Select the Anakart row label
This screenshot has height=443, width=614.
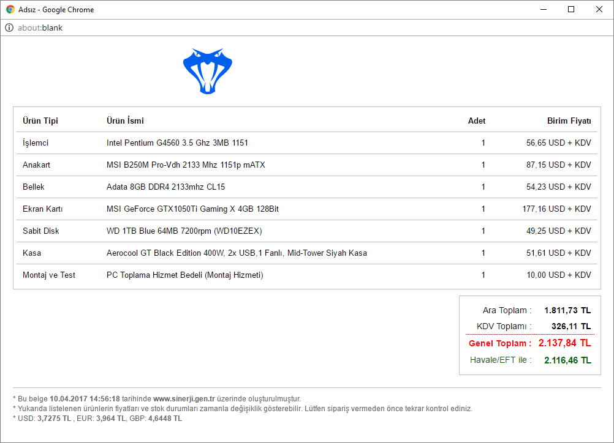click(x=36, y=165)
